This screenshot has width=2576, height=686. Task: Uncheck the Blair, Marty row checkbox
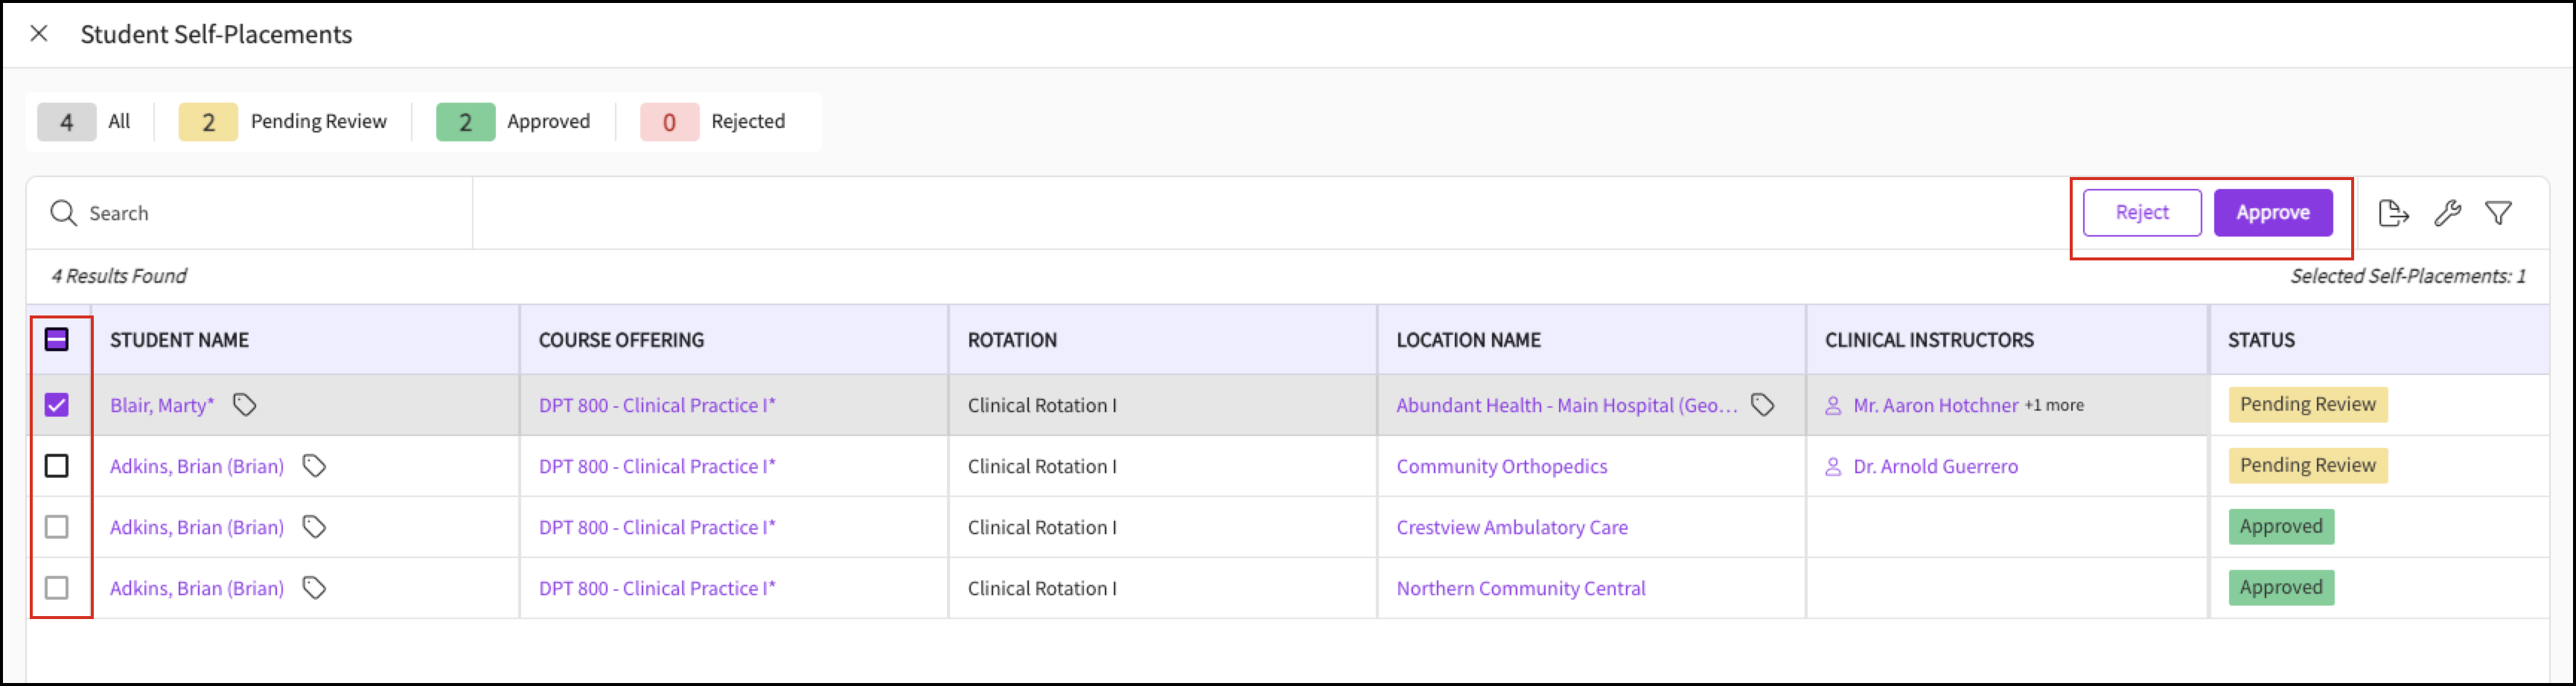pyautogui.click(x=57, y=405)
